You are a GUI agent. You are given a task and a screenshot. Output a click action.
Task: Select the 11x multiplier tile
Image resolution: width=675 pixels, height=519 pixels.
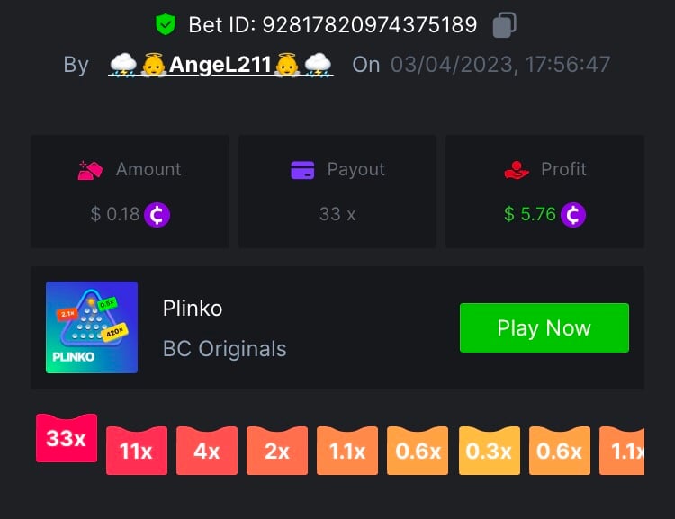(x=137, y=451)
